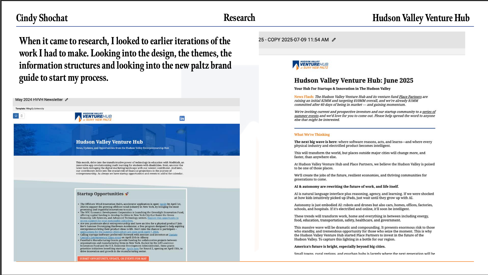The width and height of the screenshot is (488, 275).
Task: Click the 'Research' slide title
Action: click(239, 18)
